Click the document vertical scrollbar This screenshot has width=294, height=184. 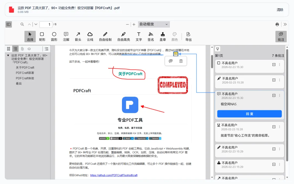[x=212, y=62]
